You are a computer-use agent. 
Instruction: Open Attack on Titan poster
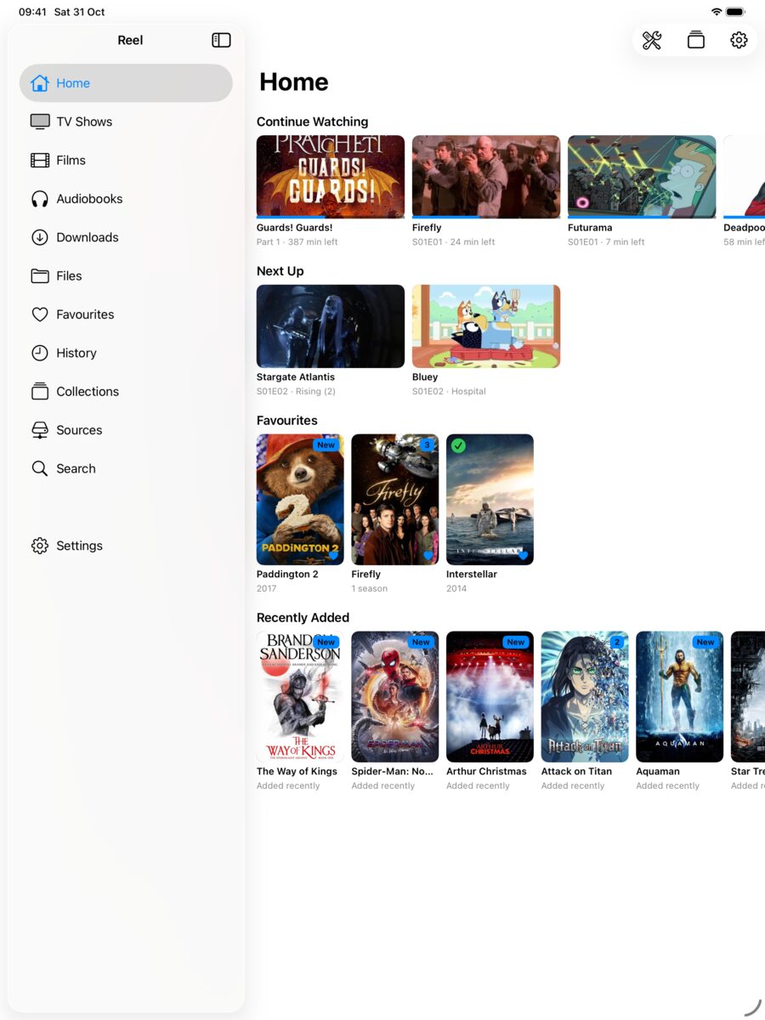click(585, 697)
